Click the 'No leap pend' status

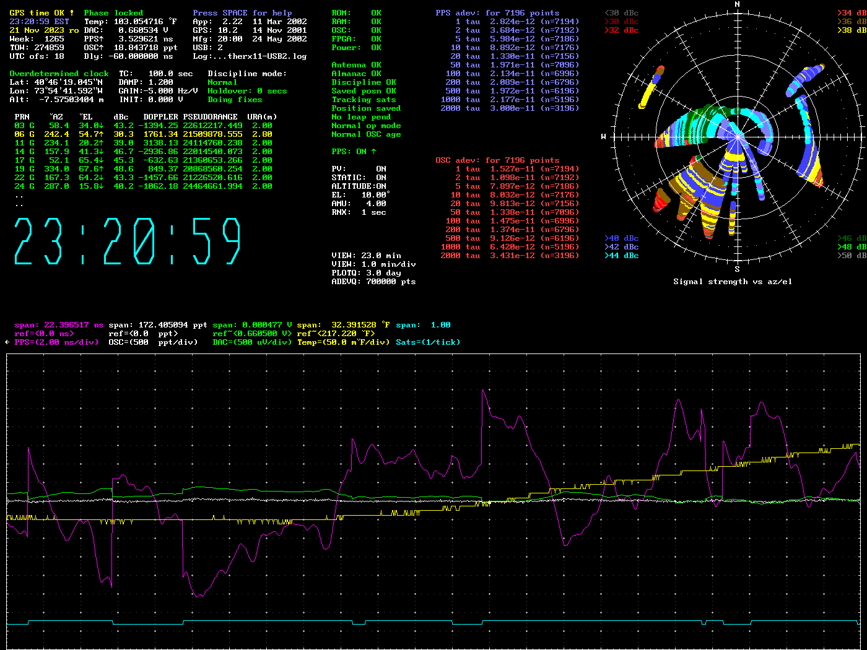click(x=361, y=117)
